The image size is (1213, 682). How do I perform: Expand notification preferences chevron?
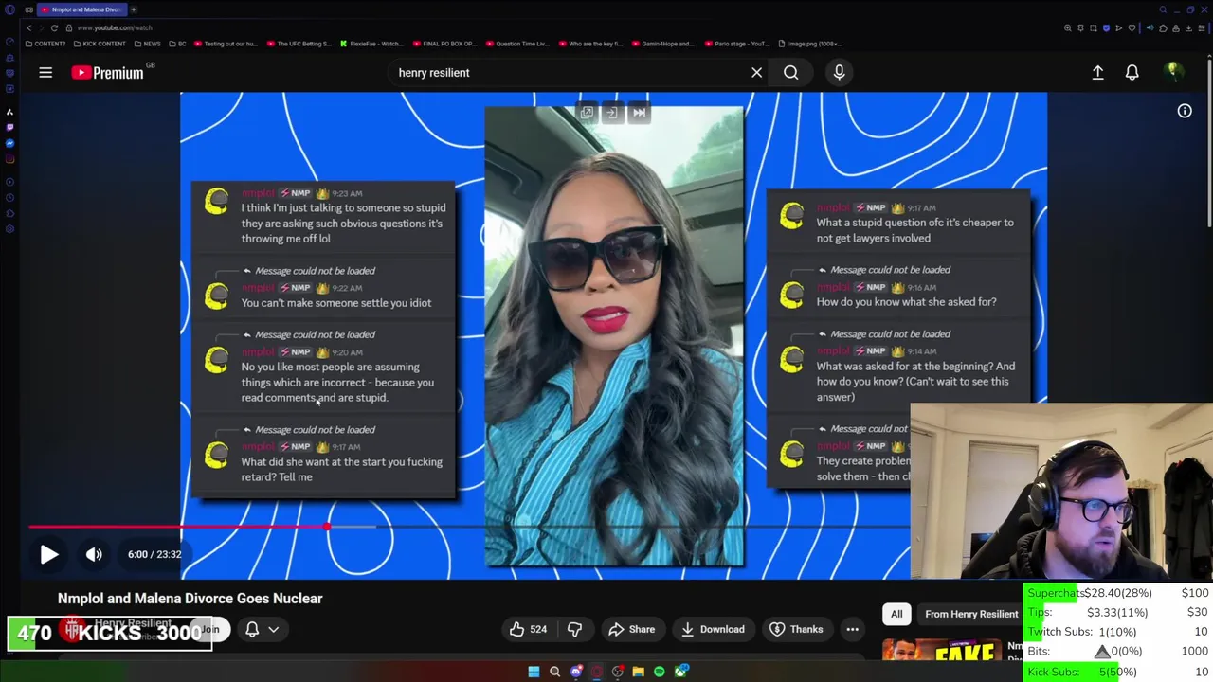(273, 629)
